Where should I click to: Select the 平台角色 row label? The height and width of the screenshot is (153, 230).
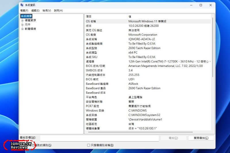[91, 97]
